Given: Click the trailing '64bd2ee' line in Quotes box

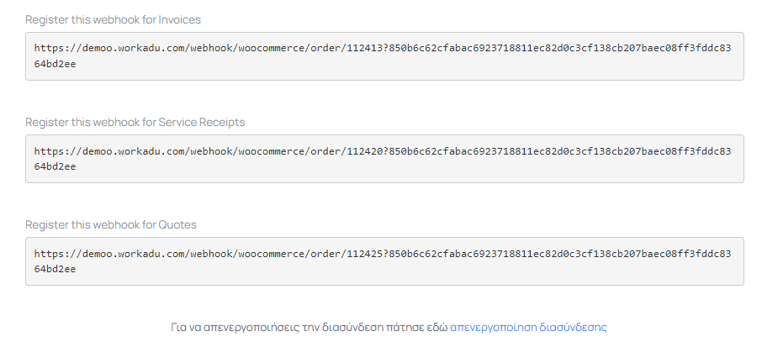Looking at the screenshot, I should (55, 269).
